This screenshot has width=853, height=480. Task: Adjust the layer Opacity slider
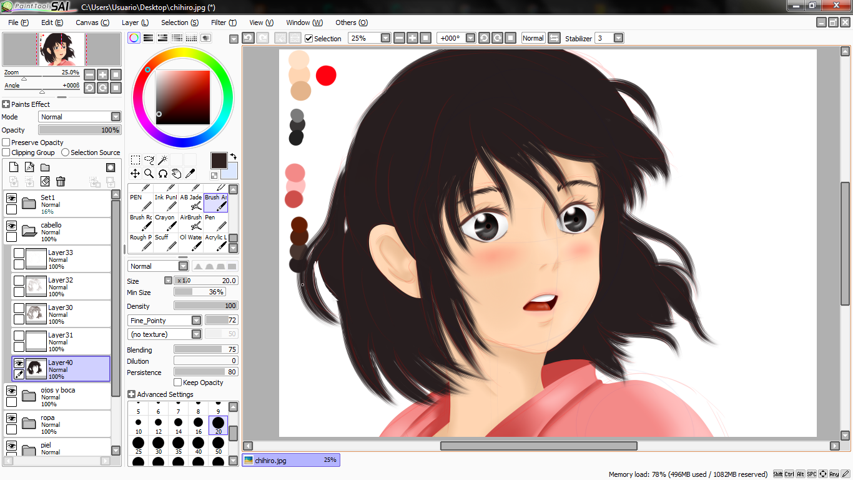pyautogui.click(x=79, y=130)
